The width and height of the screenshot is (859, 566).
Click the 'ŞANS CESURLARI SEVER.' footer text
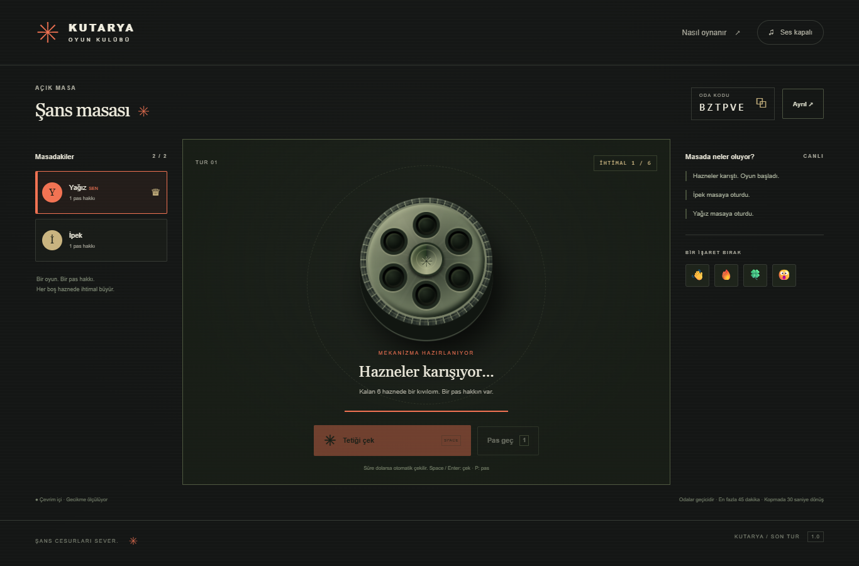coord(77,541)
